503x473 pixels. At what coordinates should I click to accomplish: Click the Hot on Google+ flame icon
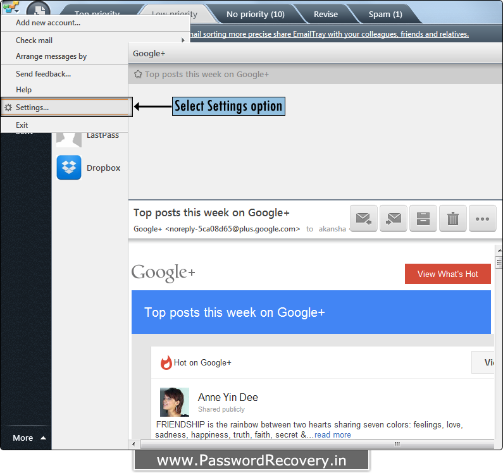click(166, 363)
